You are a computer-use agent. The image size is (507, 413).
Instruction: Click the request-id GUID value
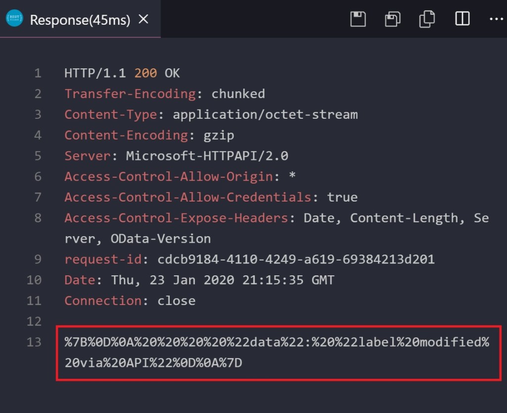coord(296,259)
